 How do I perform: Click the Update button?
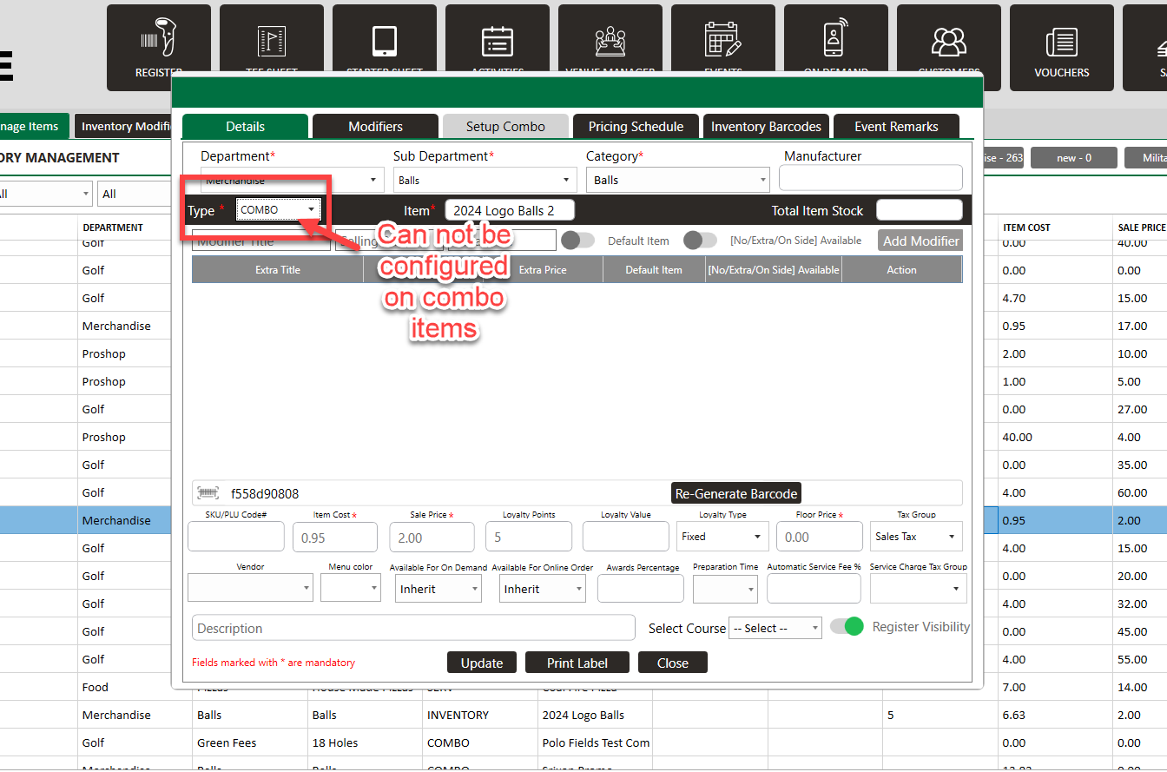pyautogui.click(x=482, y=663)
